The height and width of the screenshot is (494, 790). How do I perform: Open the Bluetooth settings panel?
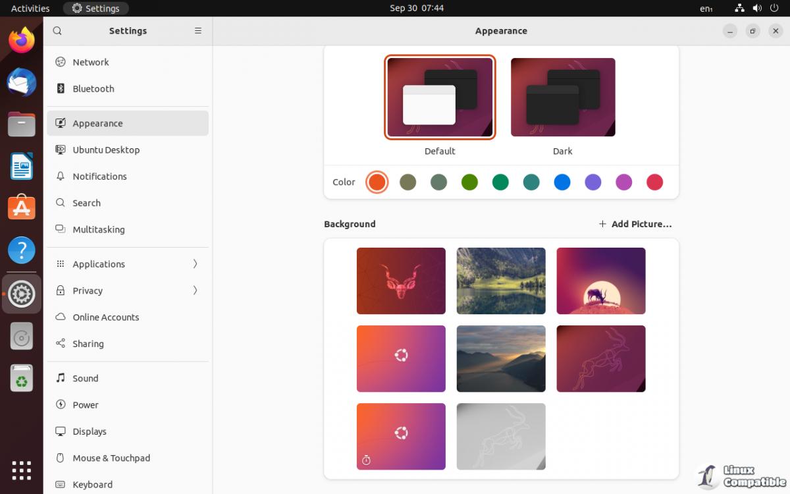(93, 89)
